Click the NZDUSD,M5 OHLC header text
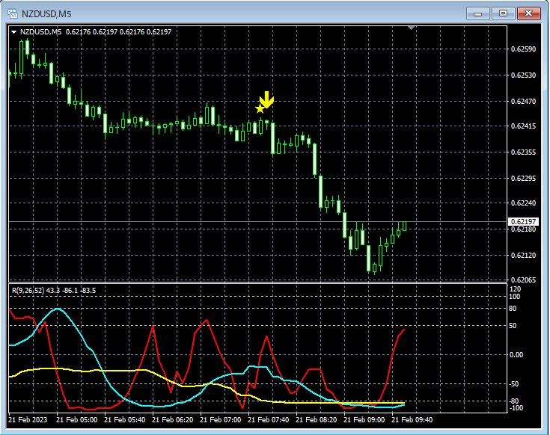 [x=96, y=32]
